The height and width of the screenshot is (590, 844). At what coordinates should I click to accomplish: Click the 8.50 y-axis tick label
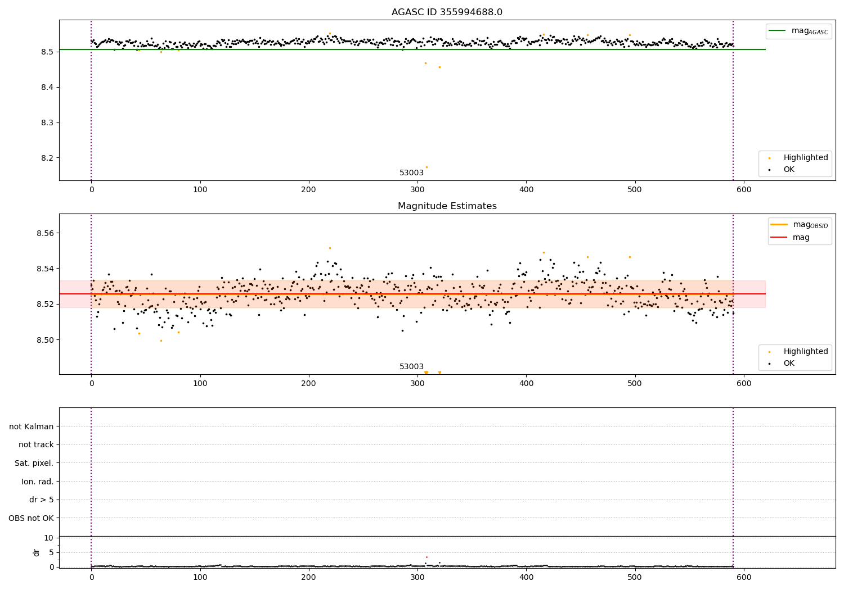click(x=44, y=340)
